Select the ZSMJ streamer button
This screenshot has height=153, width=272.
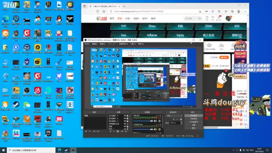click(x=208, y=26)
